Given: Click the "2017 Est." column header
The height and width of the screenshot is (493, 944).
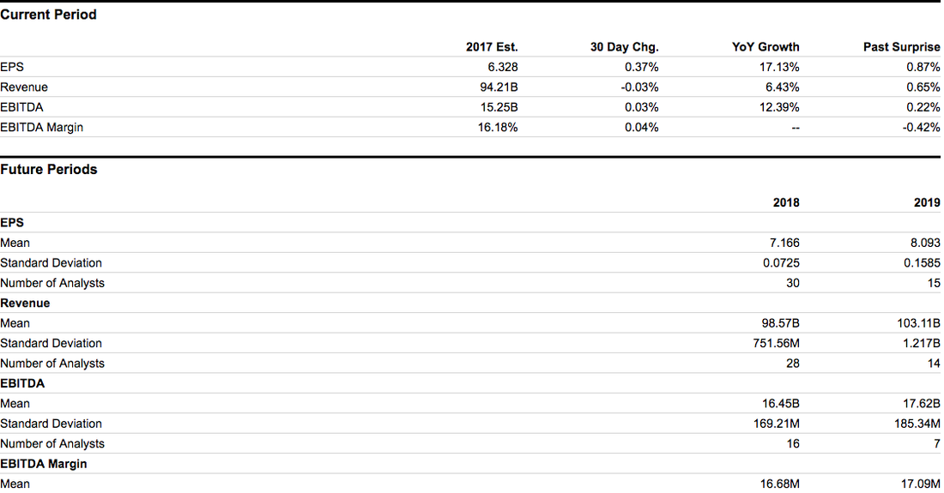Looking at the screenshot, I should 492,47.
